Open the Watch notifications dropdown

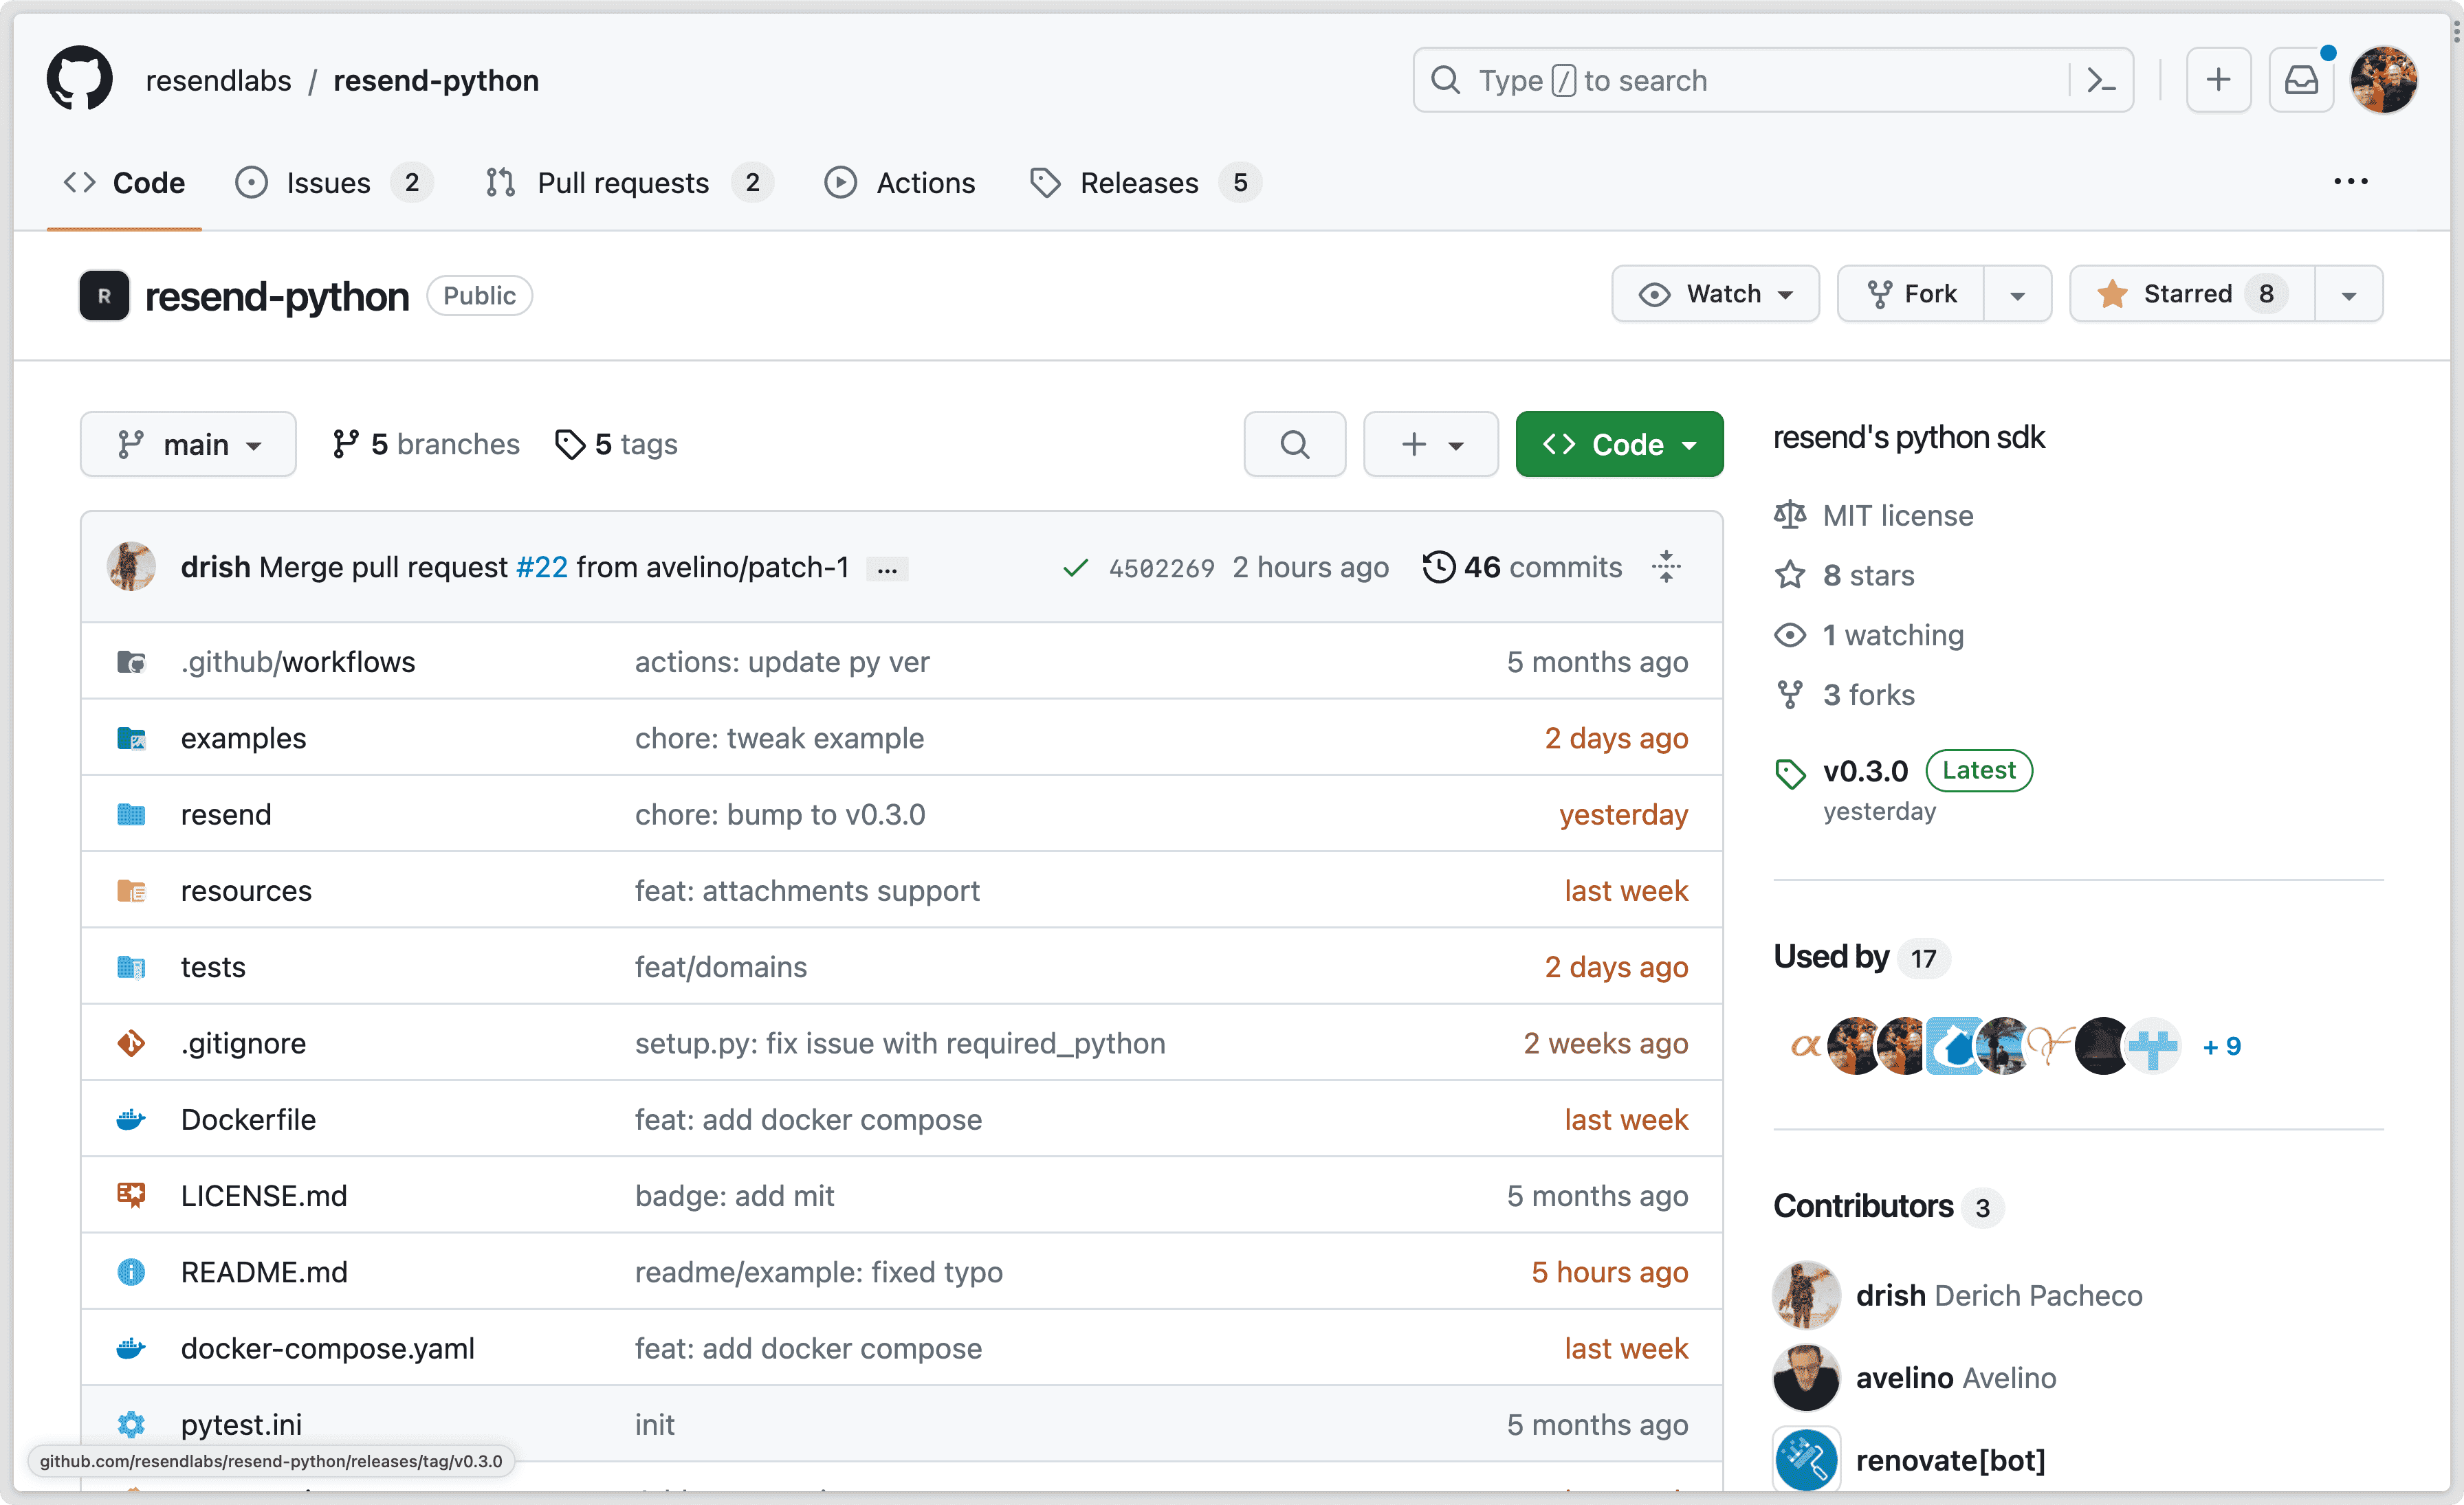coord(1715,294)
